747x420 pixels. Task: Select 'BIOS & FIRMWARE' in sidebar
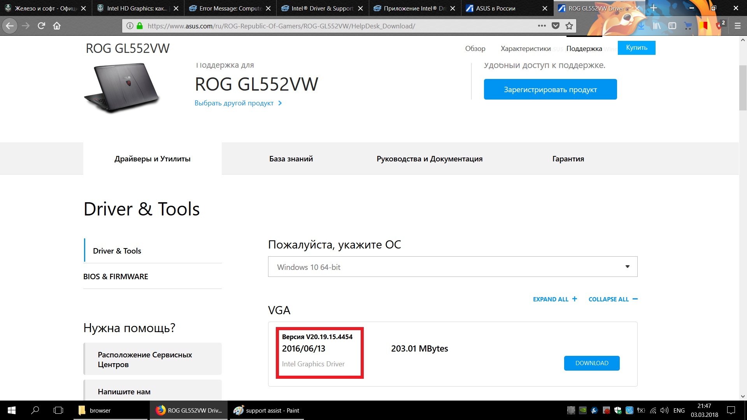(116, 276)
